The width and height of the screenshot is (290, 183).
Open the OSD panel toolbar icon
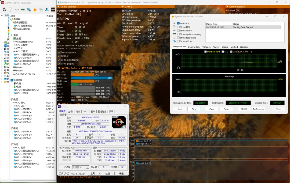[x=53, y=10]
